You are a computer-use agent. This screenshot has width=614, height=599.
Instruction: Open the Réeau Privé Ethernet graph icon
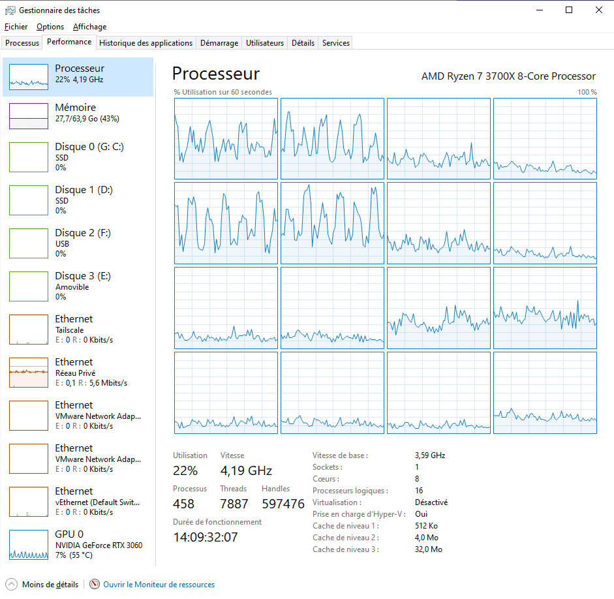(x=28, y=373)
